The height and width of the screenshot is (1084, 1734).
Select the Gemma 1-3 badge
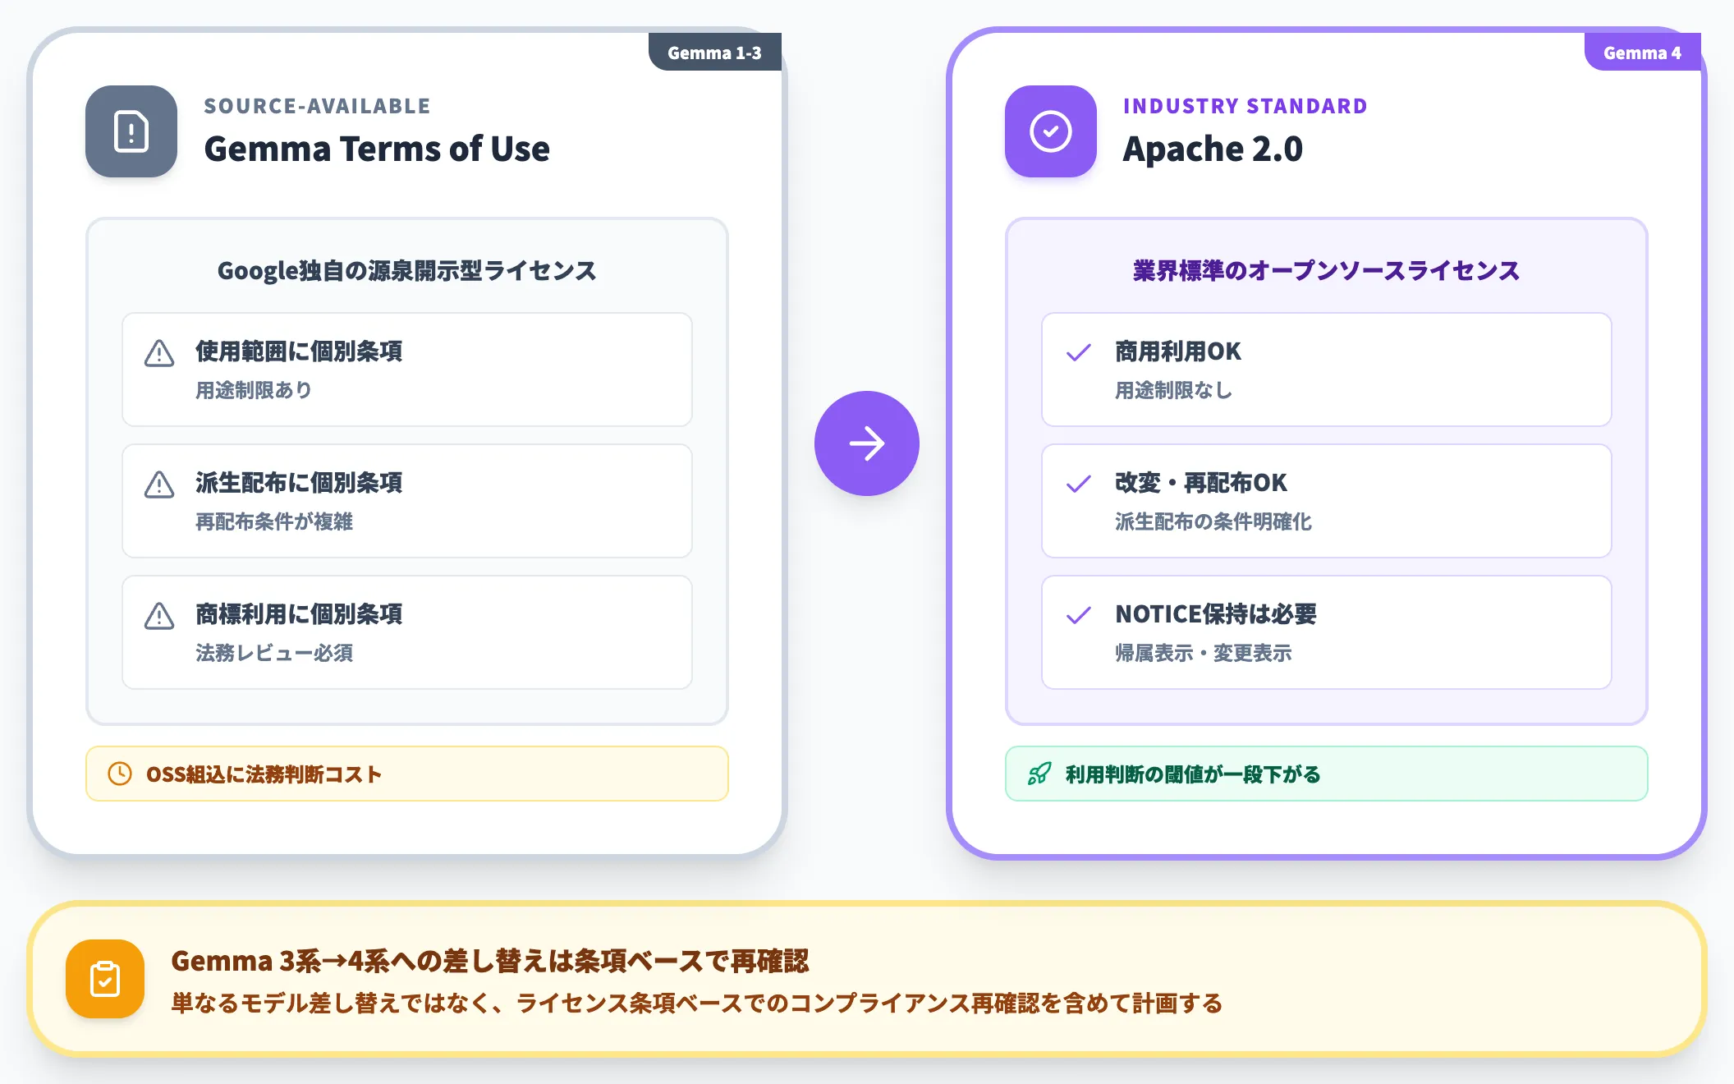(714, 53)
